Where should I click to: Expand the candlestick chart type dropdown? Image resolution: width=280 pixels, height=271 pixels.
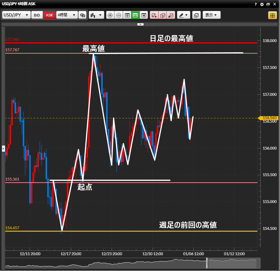(x=96, y=15)
